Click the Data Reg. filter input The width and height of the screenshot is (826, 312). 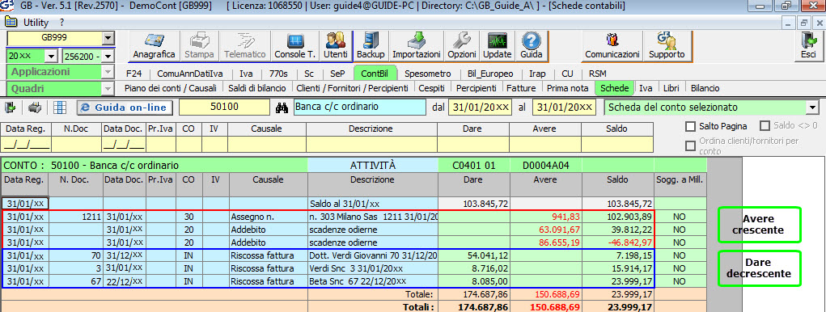tap(26, 144)
